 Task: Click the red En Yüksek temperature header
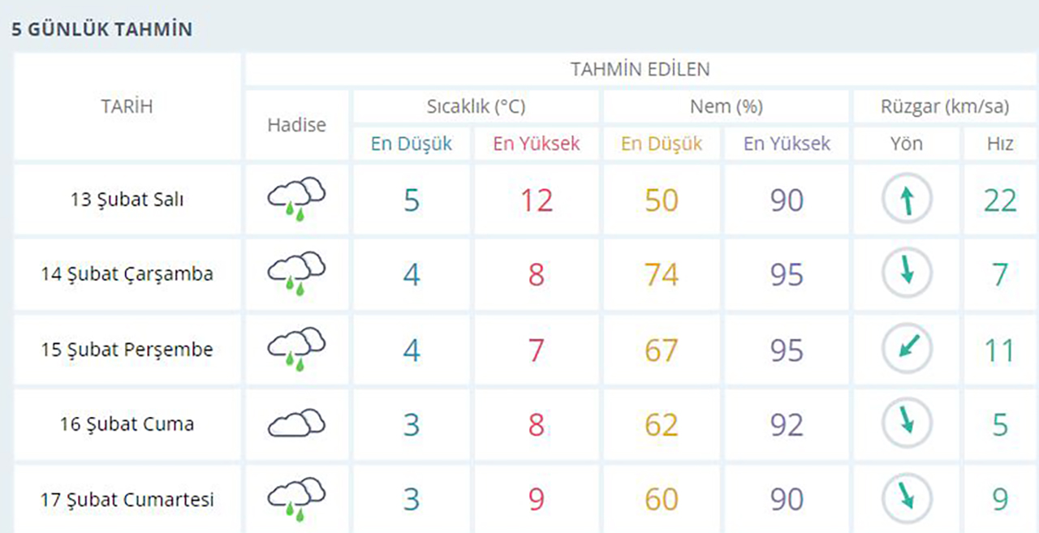click(537, 144)
